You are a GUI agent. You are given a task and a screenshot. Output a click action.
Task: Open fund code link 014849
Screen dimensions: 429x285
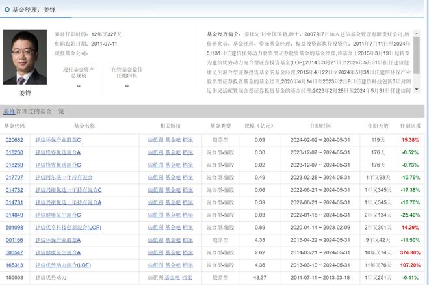coord(14,215)
